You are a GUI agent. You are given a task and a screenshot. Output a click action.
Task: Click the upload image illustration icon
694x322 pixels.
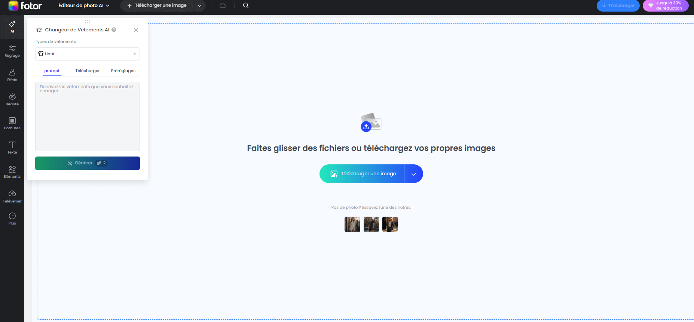(x=371, y=122)
